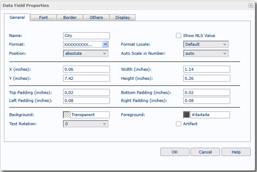Open the Border tab
This screenshot has width=257, height=172.
coord(70,18)
